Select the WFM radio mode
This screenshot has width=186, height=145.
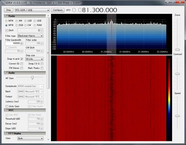[7, 25]
